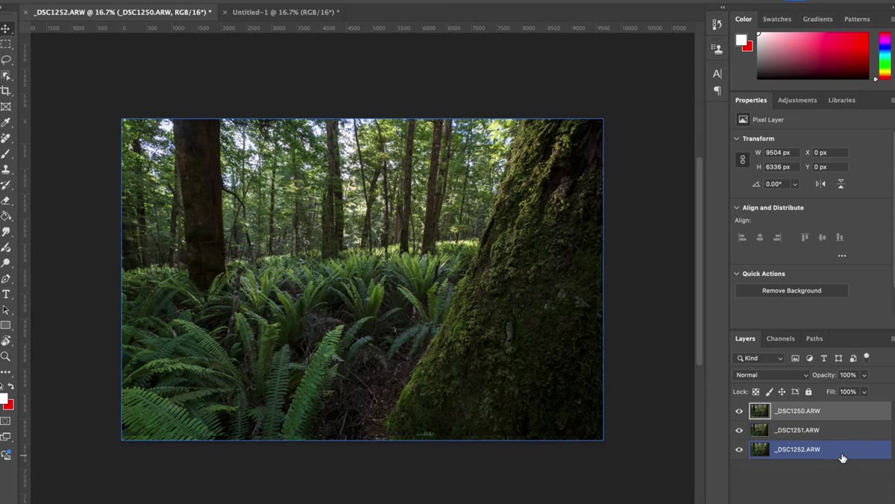
Task: Select the Eyedropper tool
Action: click(x=5, y=122)
